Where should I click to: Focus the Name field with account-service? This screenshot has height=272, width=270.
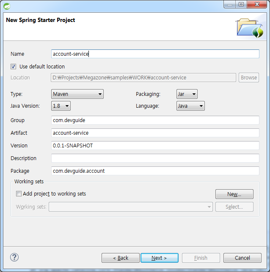click(x=155, y=54)
